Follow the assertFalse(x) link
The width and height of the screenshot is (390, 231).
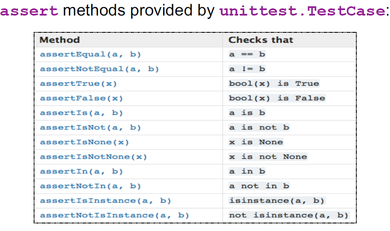(x=82, y=98)
